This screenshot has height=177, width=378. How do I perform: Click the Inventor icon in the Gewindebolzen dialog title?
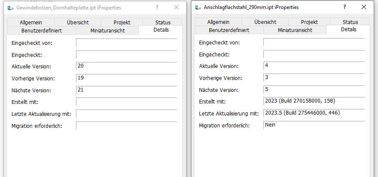point(11,8)
